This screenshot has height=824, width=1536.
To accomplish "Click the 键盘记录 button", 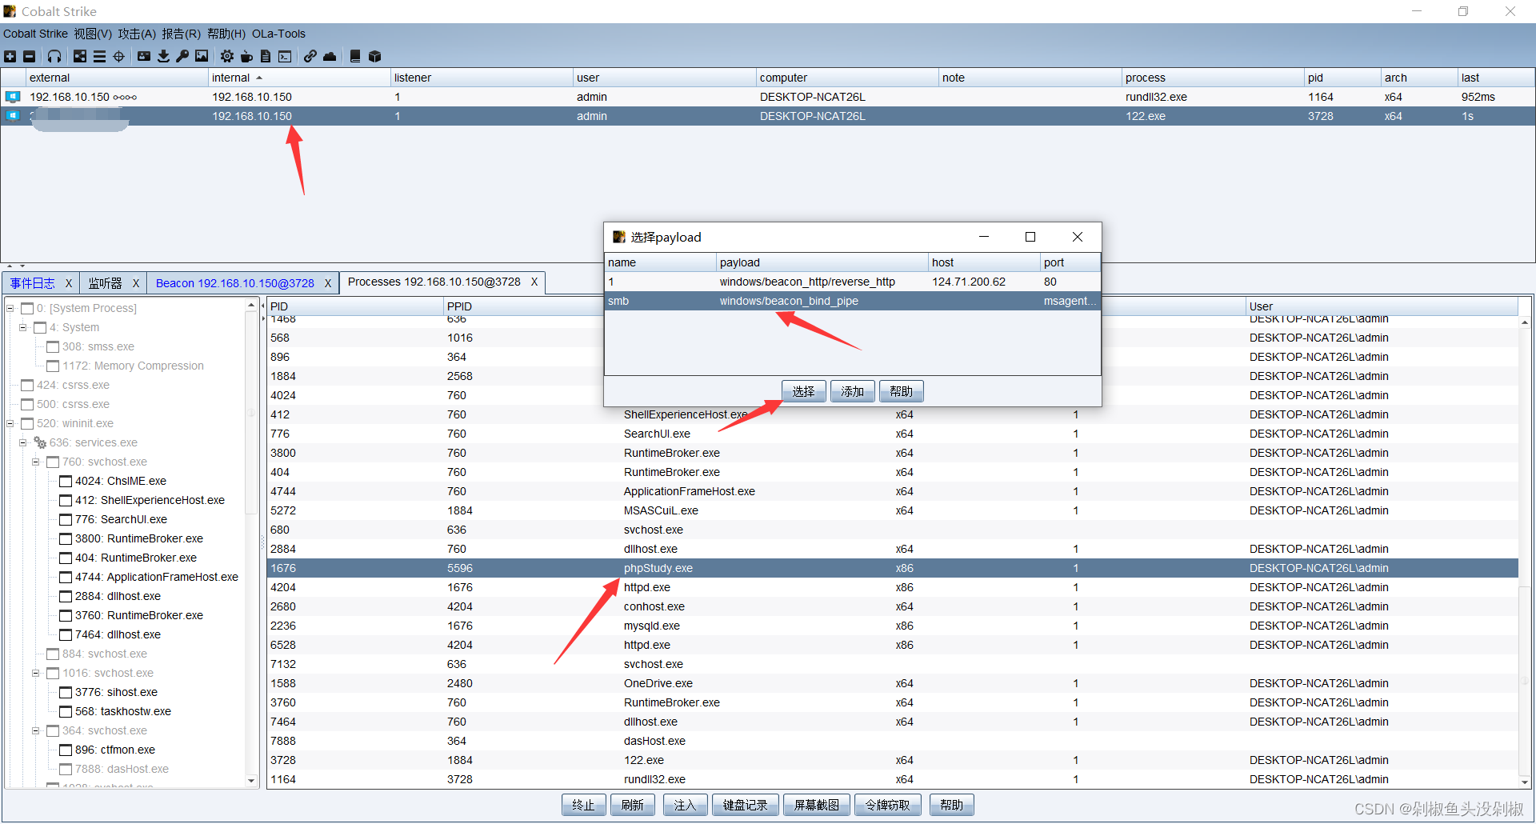I will click(x=746, y=805).
